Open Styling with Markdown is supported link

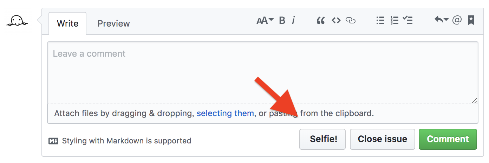(x=120, y=141)
